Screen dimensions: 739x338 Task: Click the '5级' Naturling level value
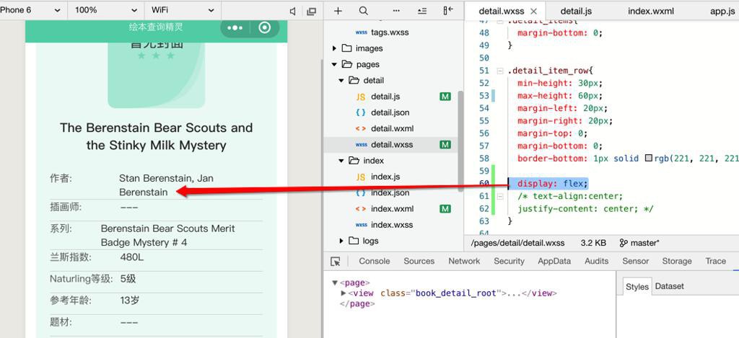(x=128, y=279)
